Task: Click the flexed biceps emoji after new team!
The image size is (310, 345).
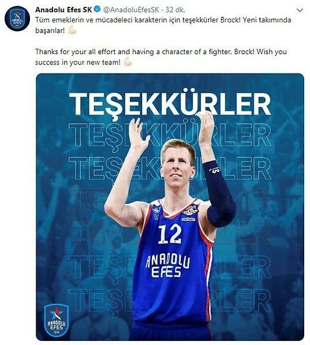Action: pos(128,62)
